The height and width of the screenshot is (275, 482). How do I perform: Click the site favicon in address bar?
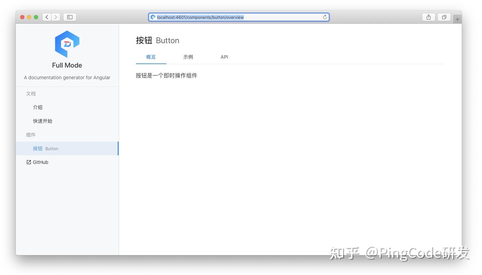(153, 17)
